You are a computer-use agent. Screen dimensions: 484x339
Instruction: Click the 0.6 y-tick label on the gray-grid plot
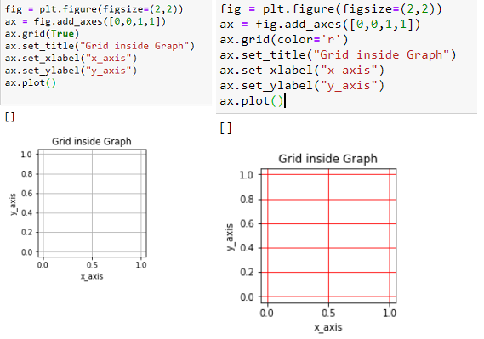coord(27,194)
